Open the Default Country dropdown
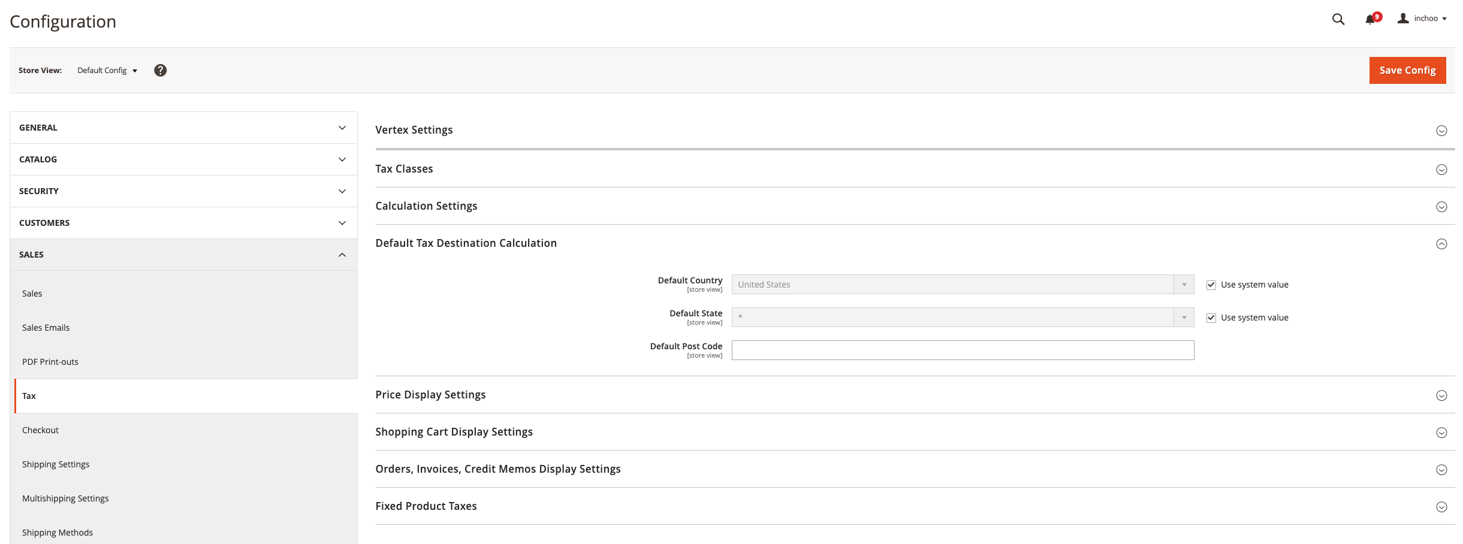 (x=963, y=285)
